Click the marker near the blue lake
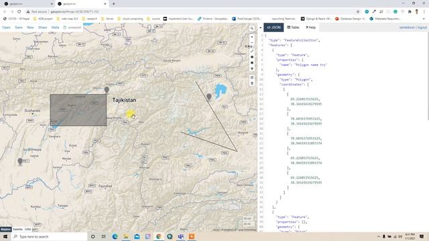Image resolution: width=429 pixels, height=241 pixels. [209, 96]
